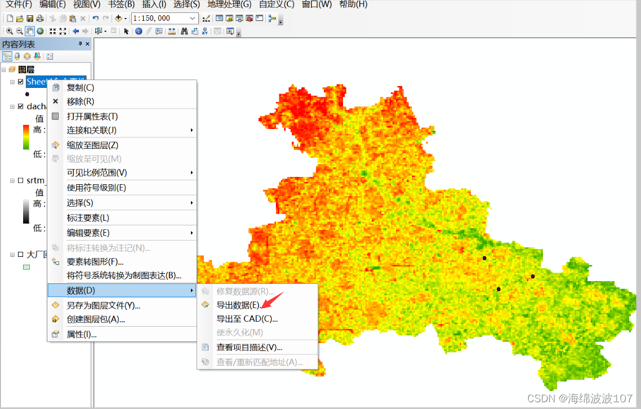641x409 pixels.
Task: Click the Add Data icon
Action: point(118,19)
